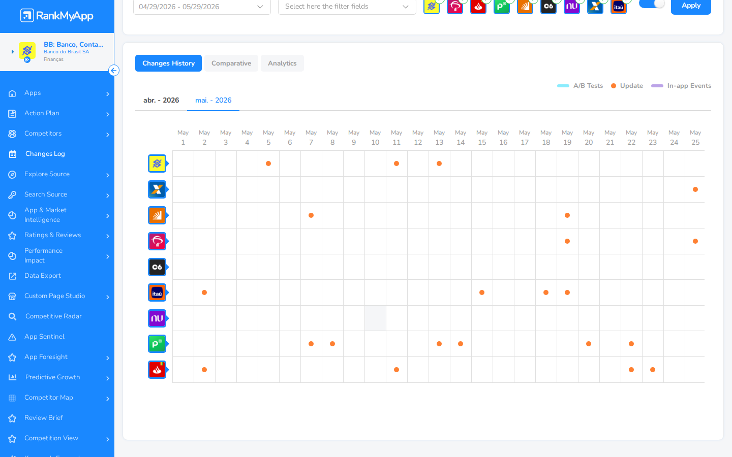732x457 pixels.
Task: Click the Santander app icon in the timeline row
Action: tap(157, 370)
